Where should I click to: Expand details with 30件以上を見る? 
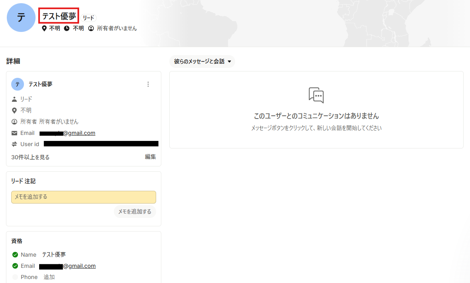click(30, 157)
